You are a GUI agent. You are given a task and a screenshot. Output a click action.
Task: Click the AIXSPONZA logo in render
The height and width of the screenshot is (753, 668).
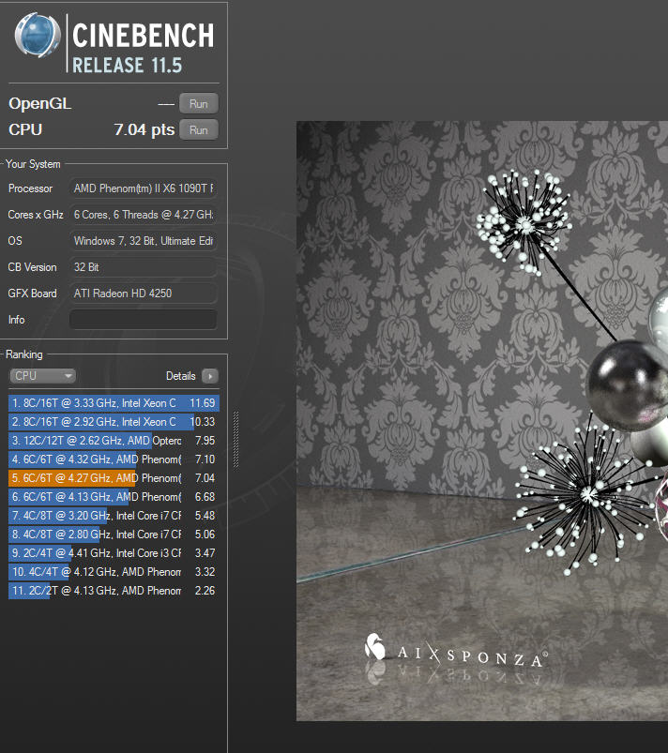(456, 652)
